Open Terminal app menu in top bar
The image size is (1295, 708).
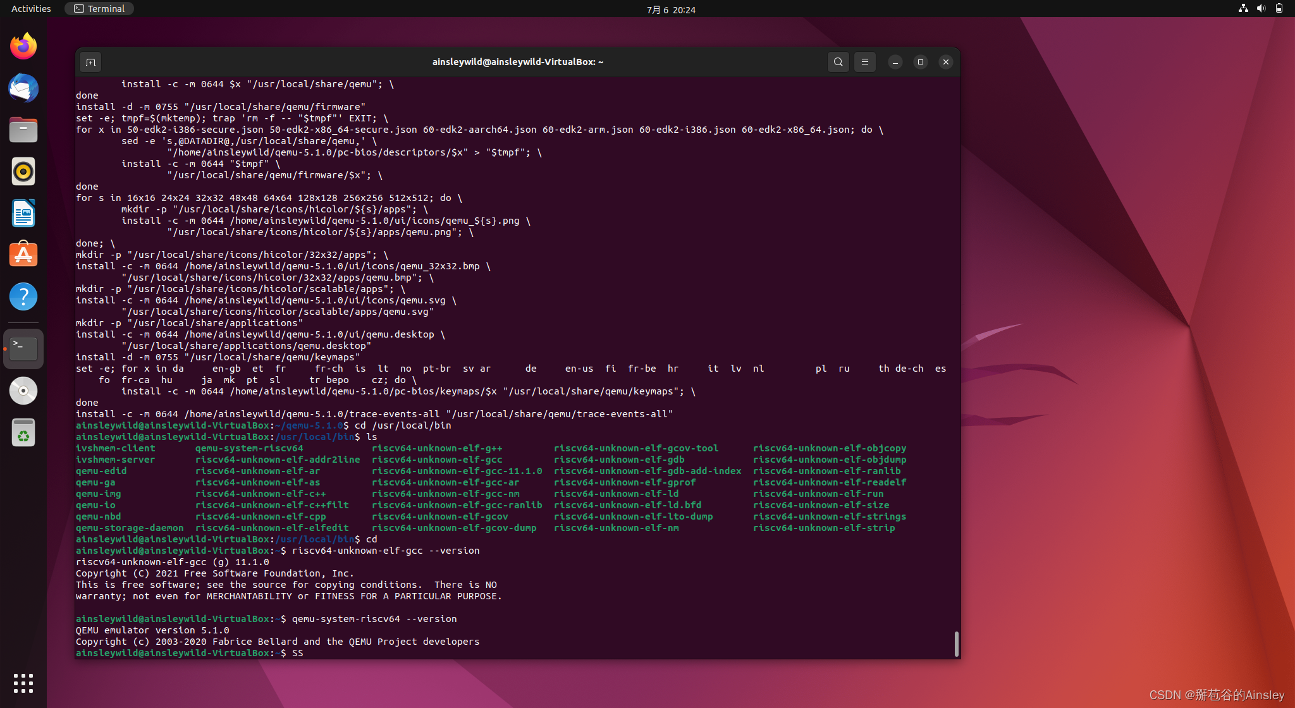tap(99, 9)
